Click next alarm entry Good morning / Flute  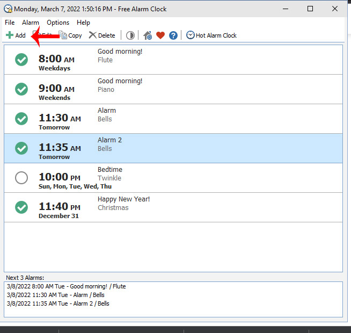(x=67, y=286)
